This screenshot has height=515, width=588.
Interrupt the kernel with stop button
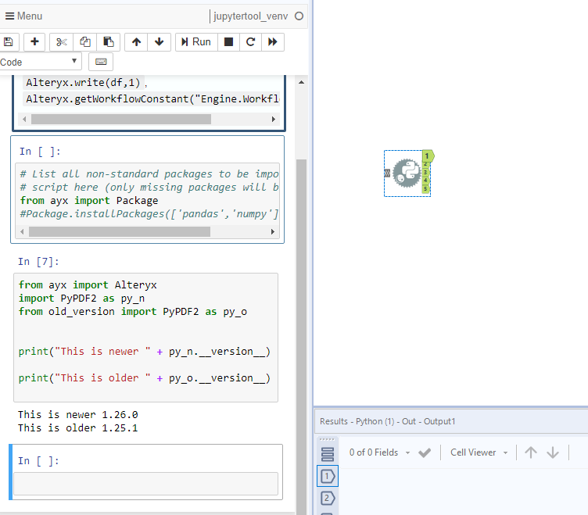point(228,42)
